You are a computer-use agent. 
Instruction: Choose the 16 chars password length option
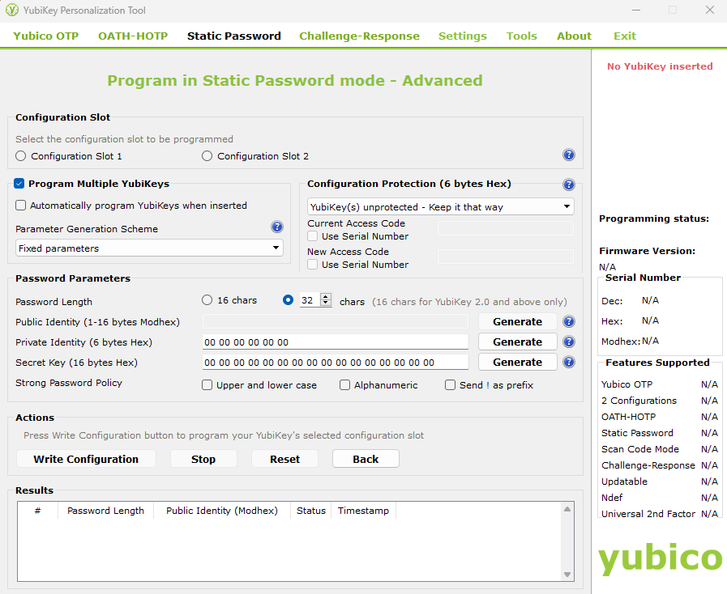pyautogui.click(x=207, y=300)
